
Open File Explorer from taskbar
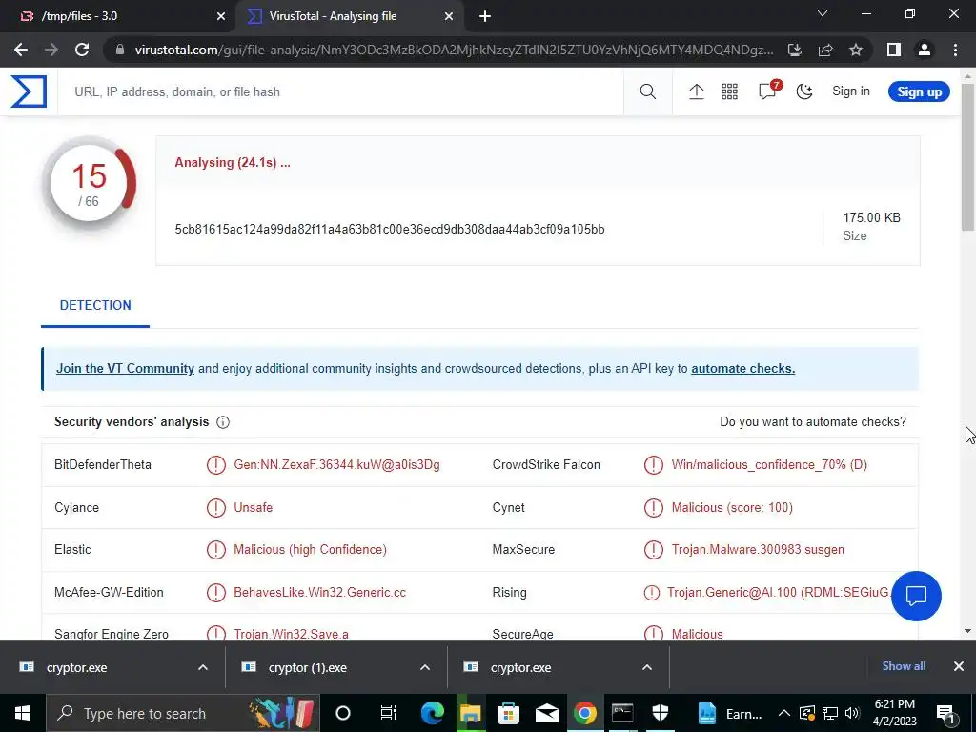[x=471, y=713]
